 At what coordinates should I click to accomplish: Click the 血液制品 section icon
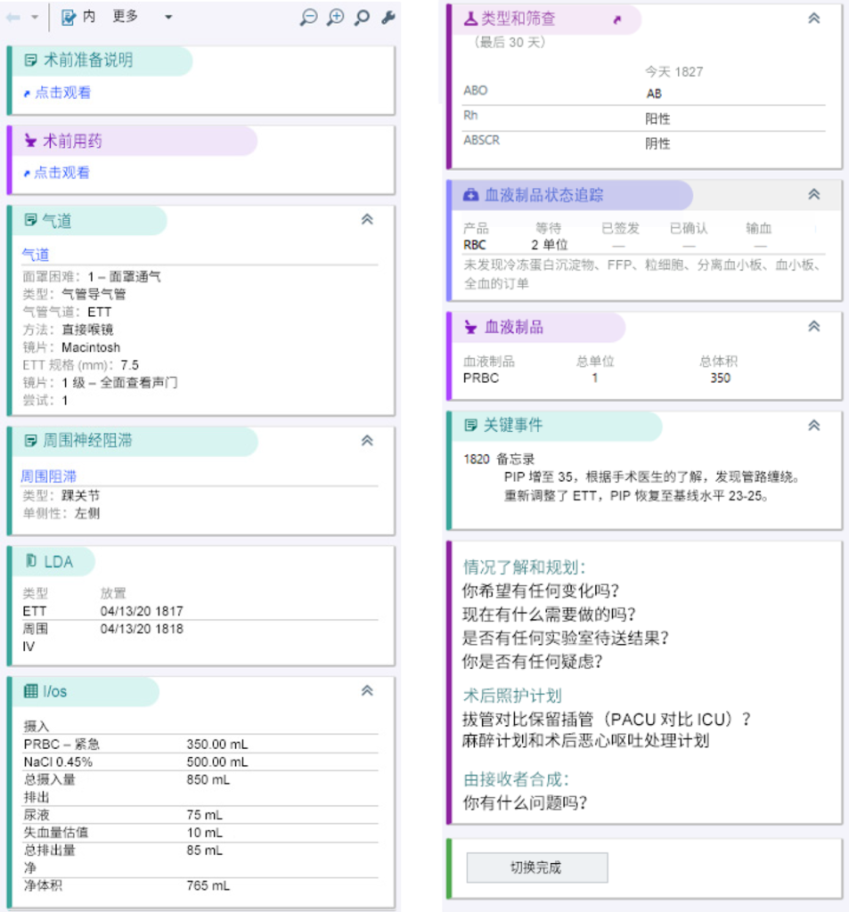[470, 328]
